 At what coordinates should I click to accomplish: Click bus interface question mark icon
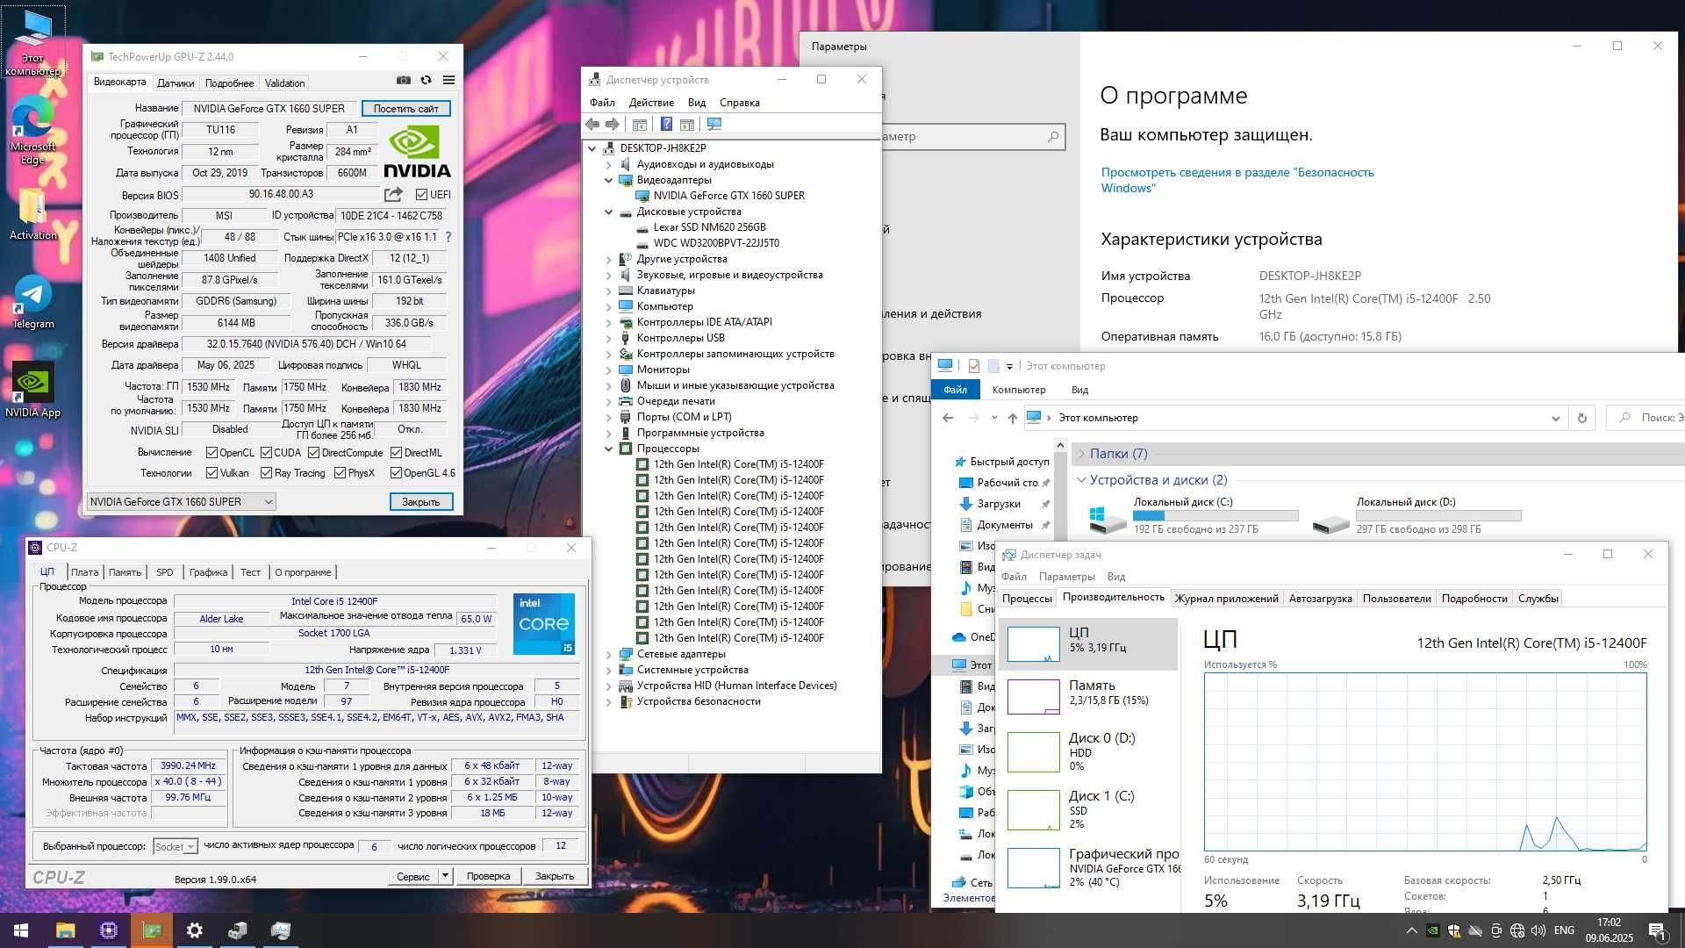pos(448,237)
